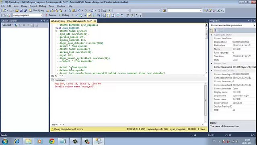257x145 pixels.
Task: Open the Connect dropdown in Object Explorer
Action: point(7,25)
